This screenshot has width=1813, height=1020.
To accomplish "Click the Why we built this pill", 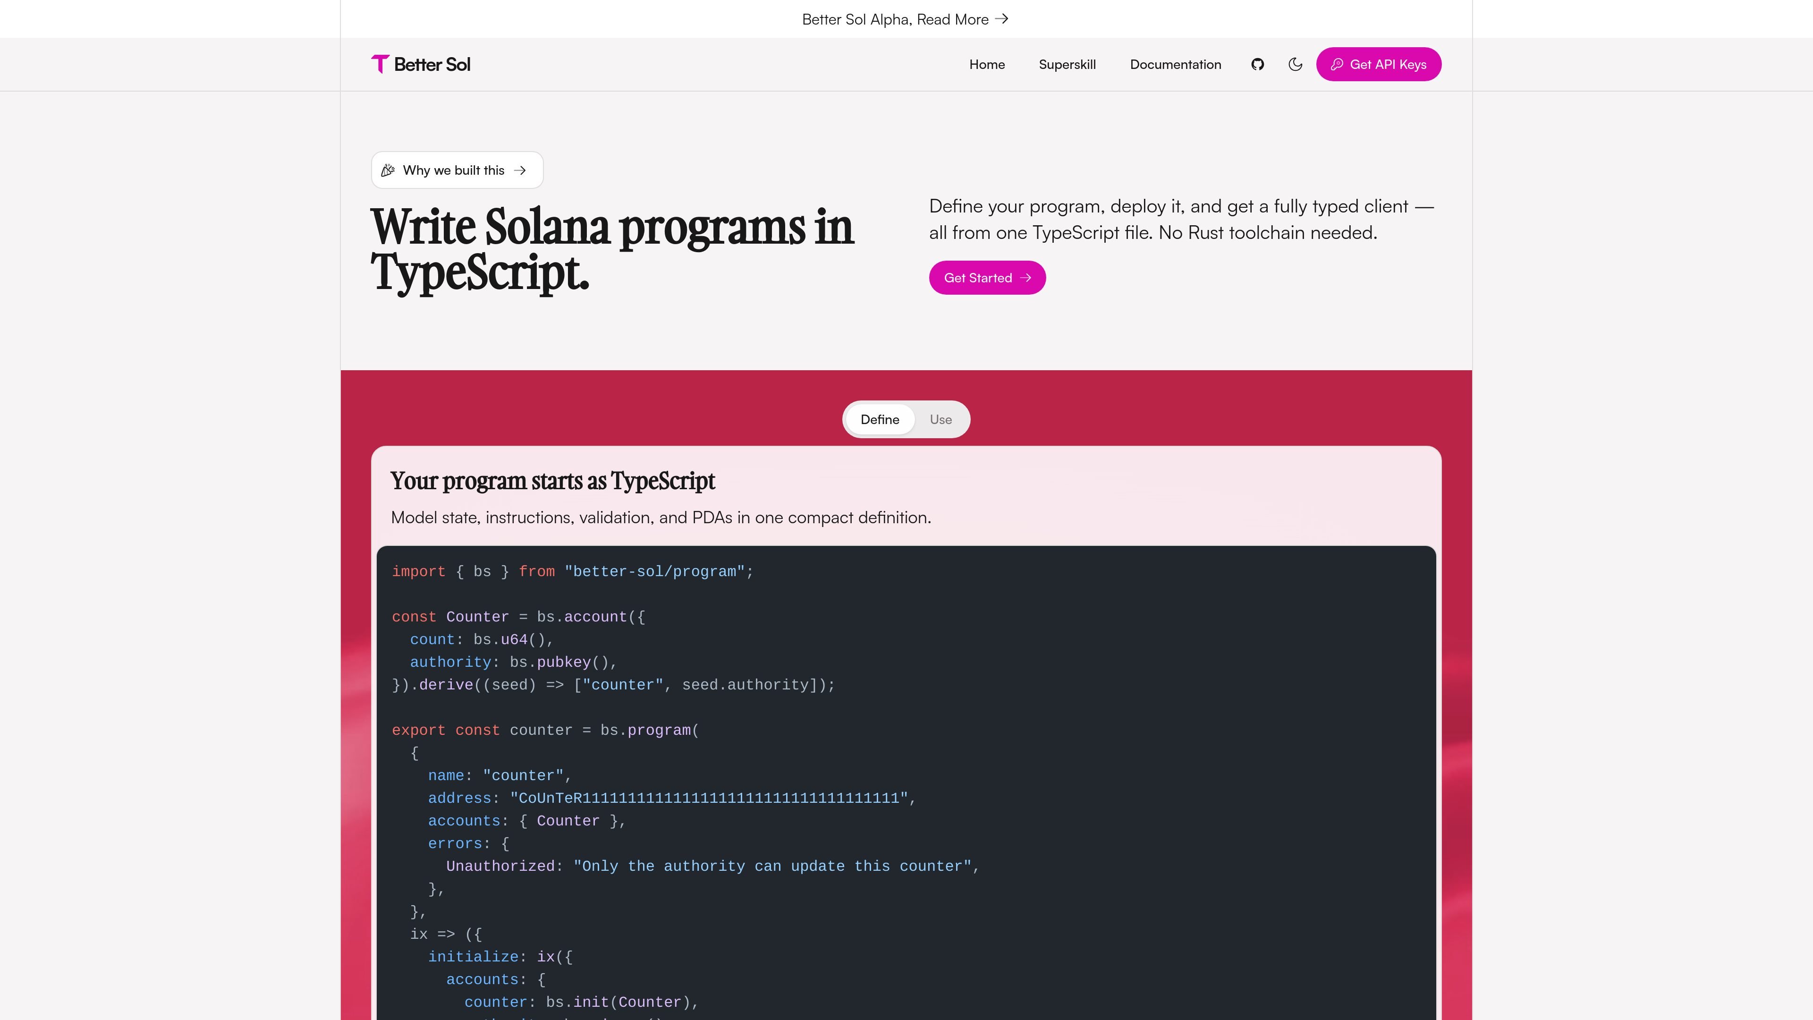I will 457,170.
